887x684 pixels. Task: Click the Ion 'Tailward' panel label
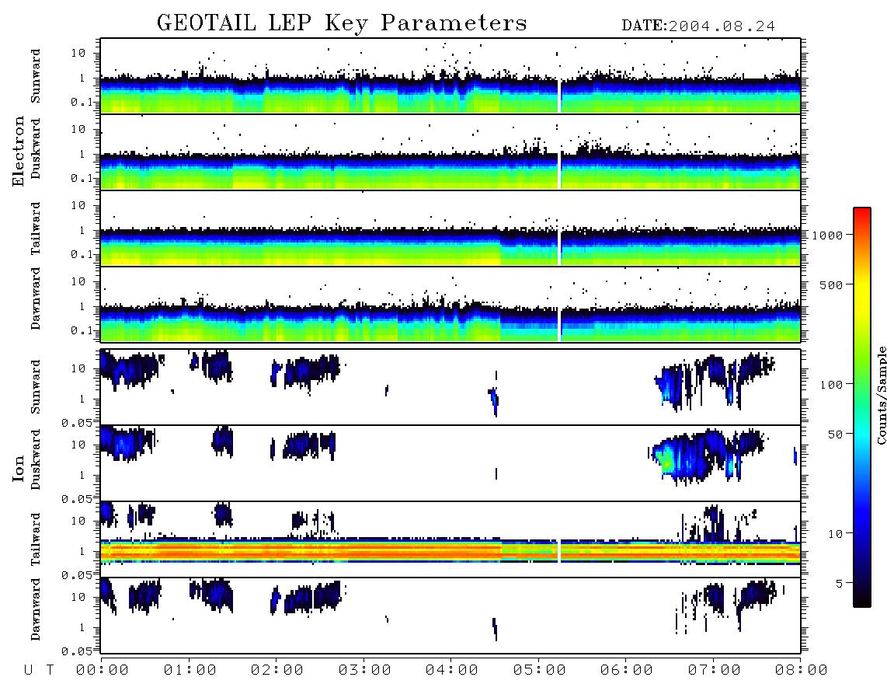(36, 539)
